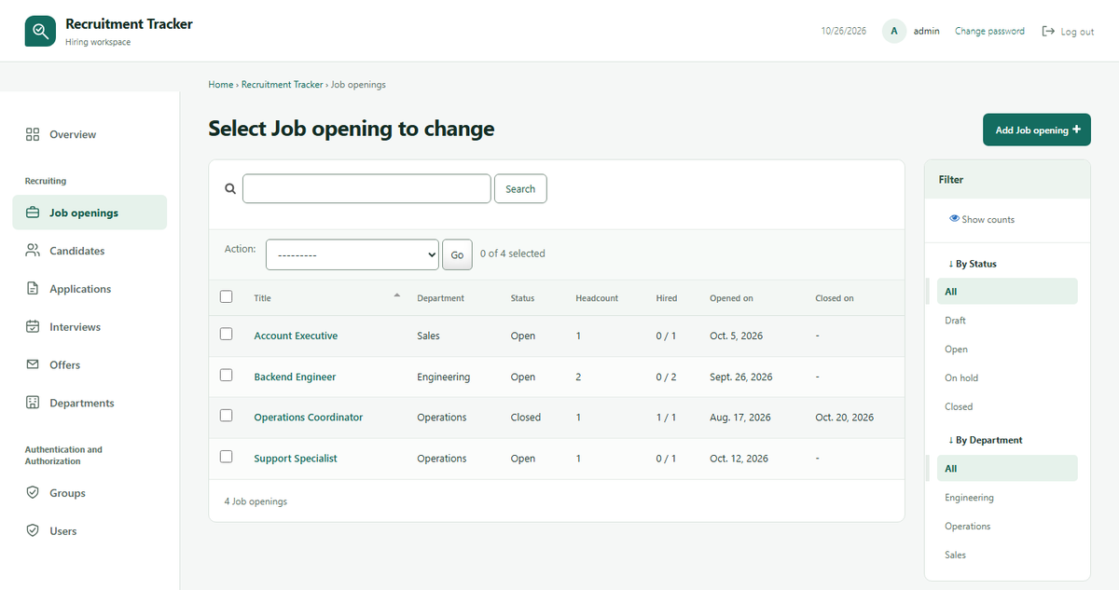
Task: Open the Recruitment Tracker breadcrumb link
Action: [x=282, y=84]
